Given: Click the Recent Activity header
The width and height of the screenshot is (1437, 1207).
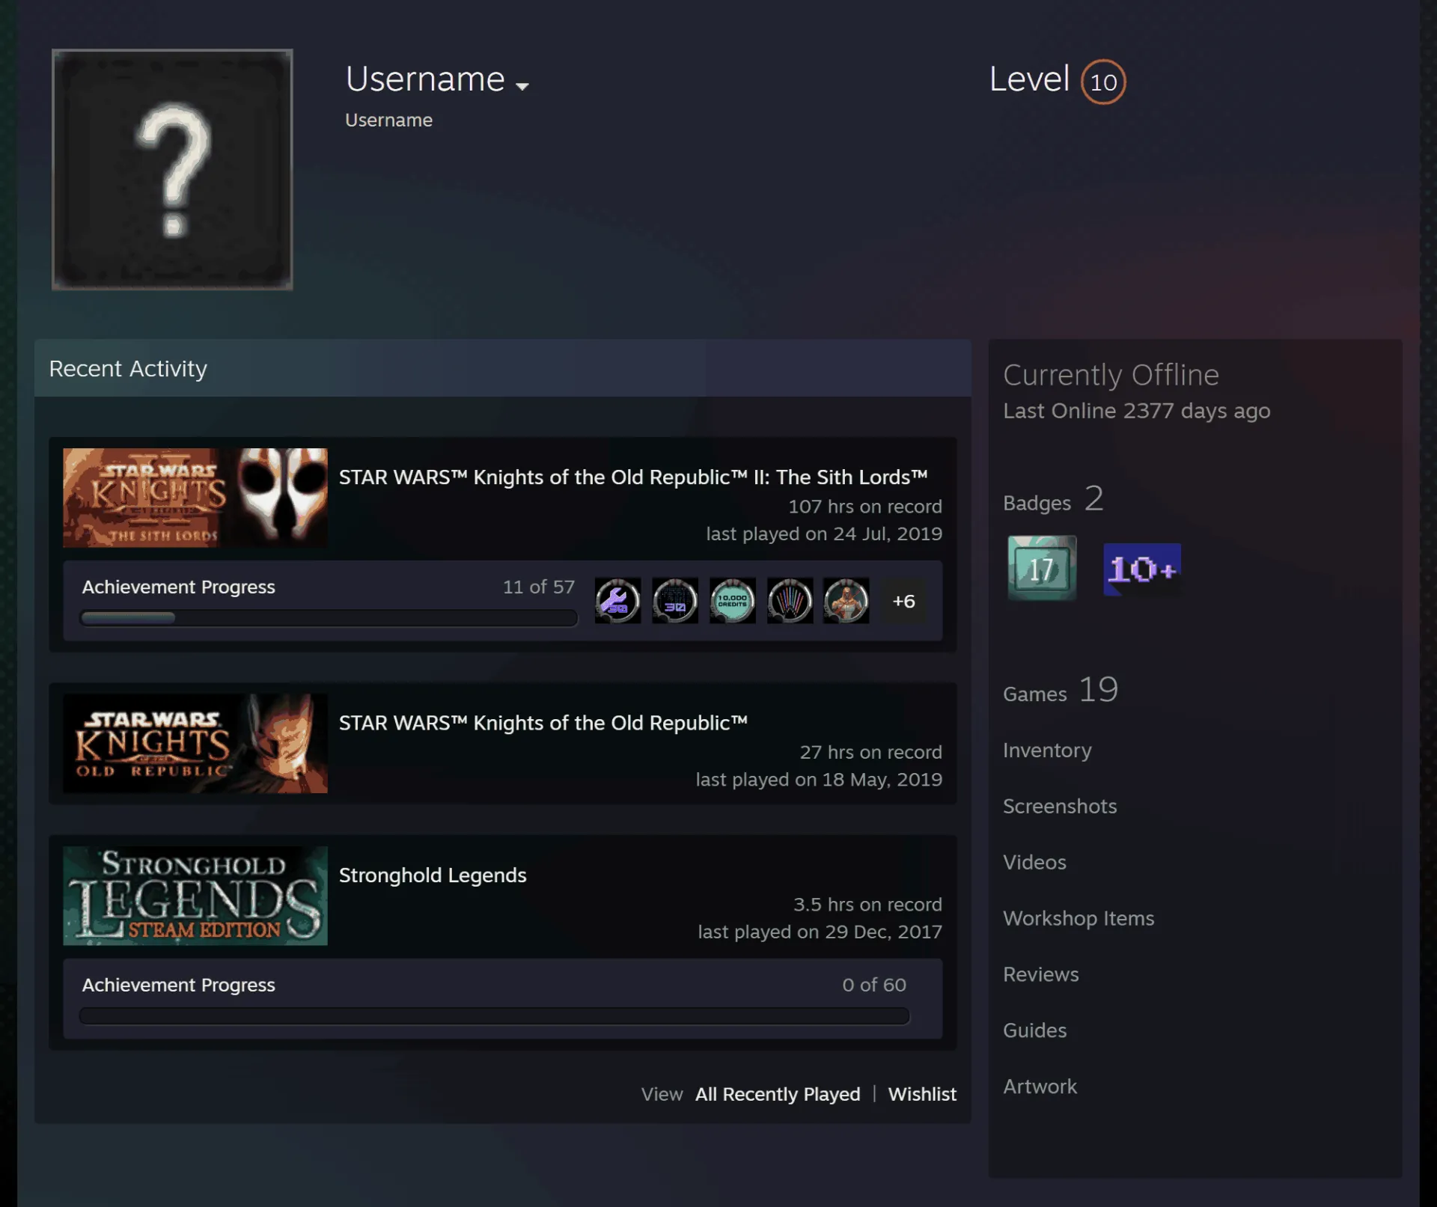Looking at the screenshot, I should 503,368.
